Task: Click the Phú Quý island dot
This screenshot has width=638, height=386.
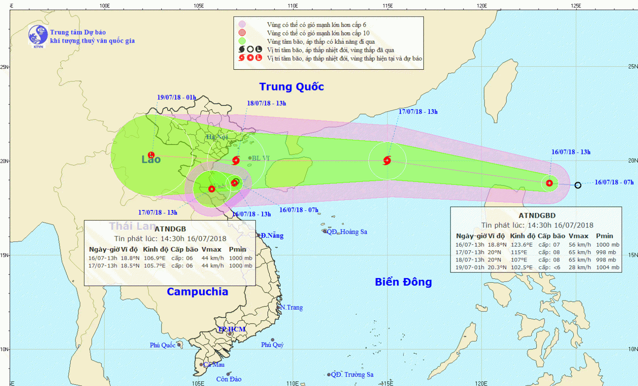Action: pos(273,340)
